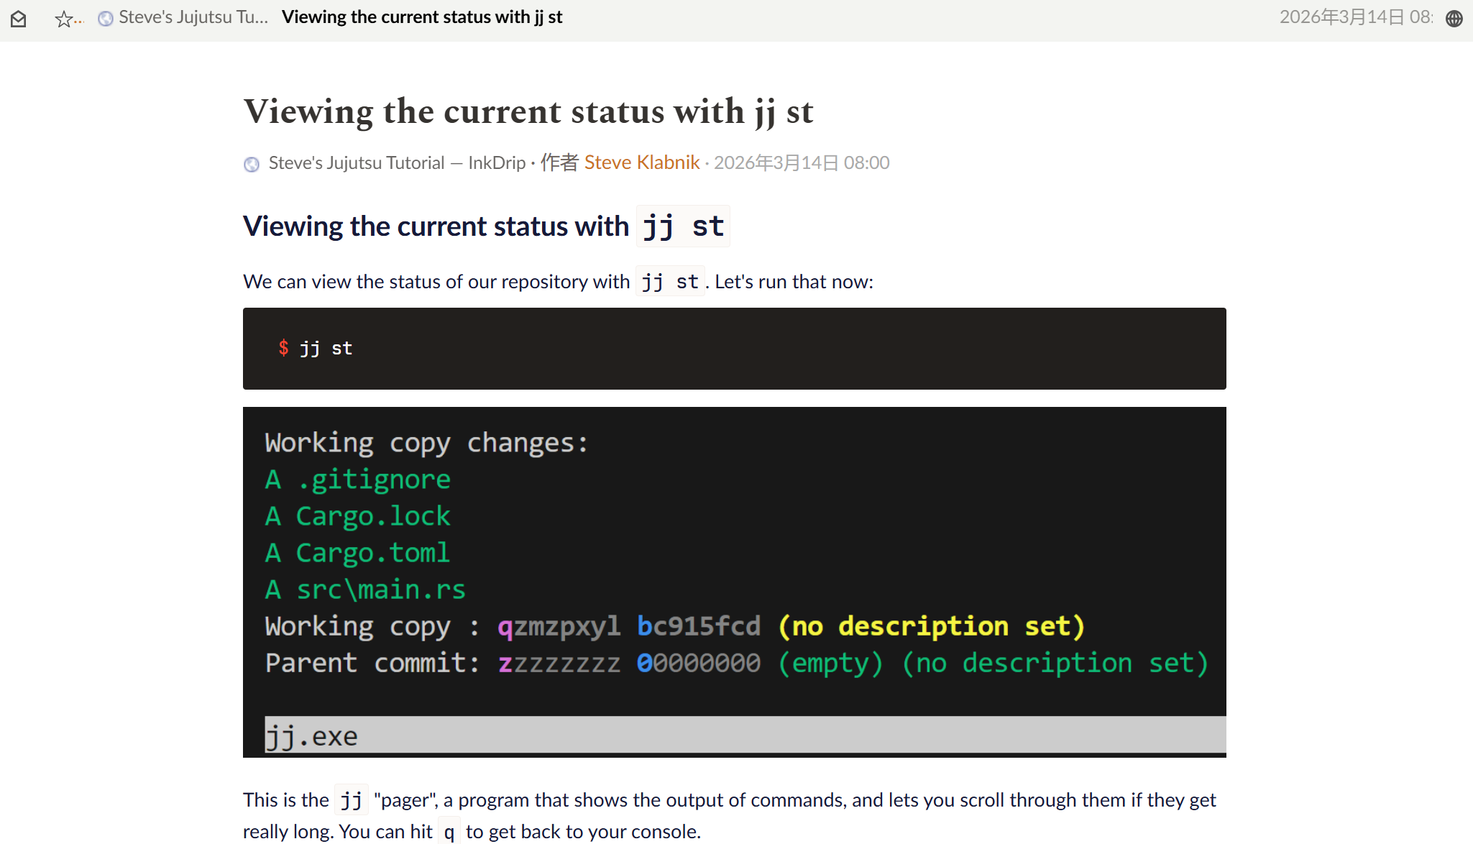Click the Steve's Jujutsu Tu... header feed label
Image resolution: width=1473 pixels, height=844 pixels.
(193, 17)
